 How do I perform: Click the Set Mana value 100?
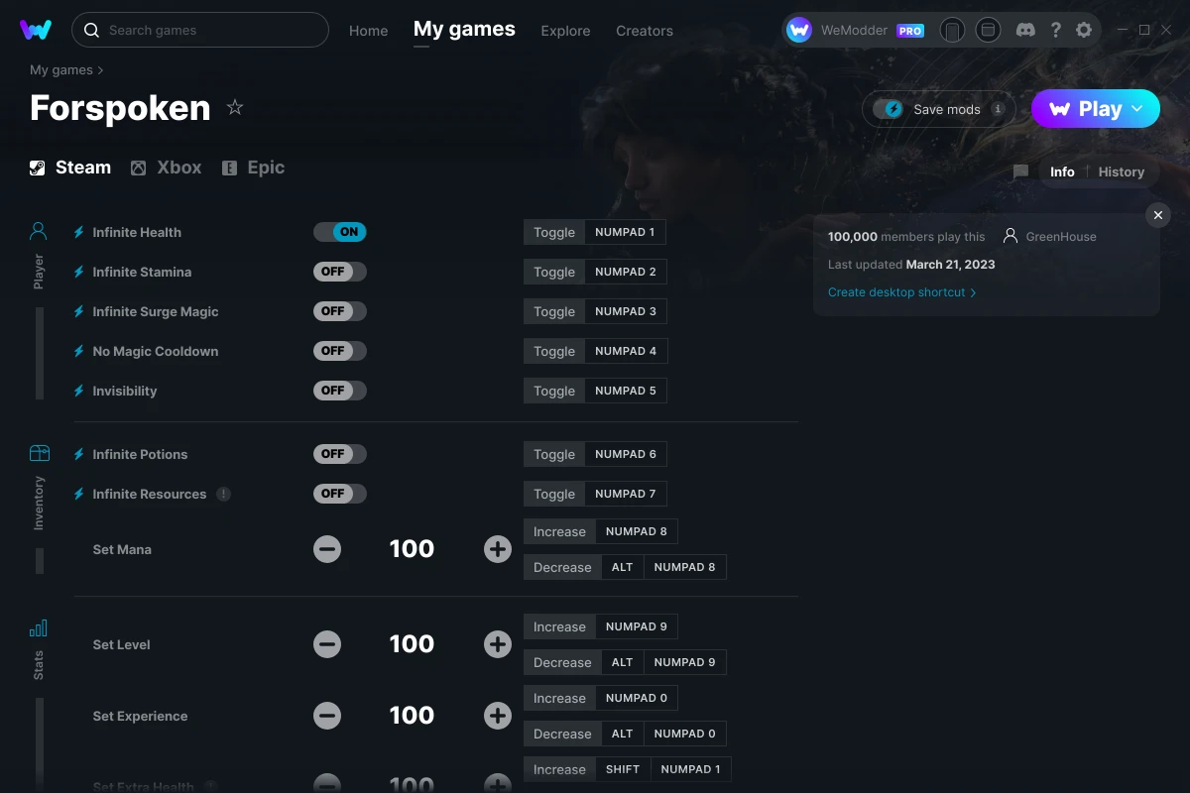pyautogui.click(x=412, y=549)
